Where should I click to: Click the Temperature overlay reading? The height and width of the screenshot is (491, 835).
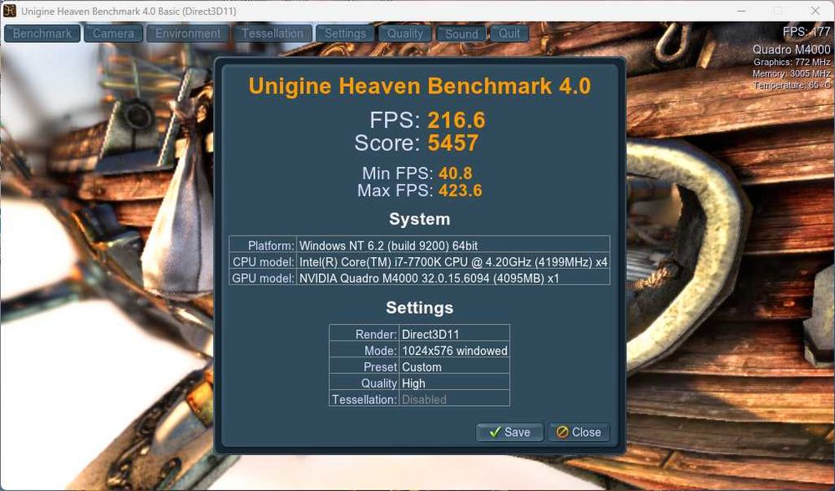click(x=792, y=84)
